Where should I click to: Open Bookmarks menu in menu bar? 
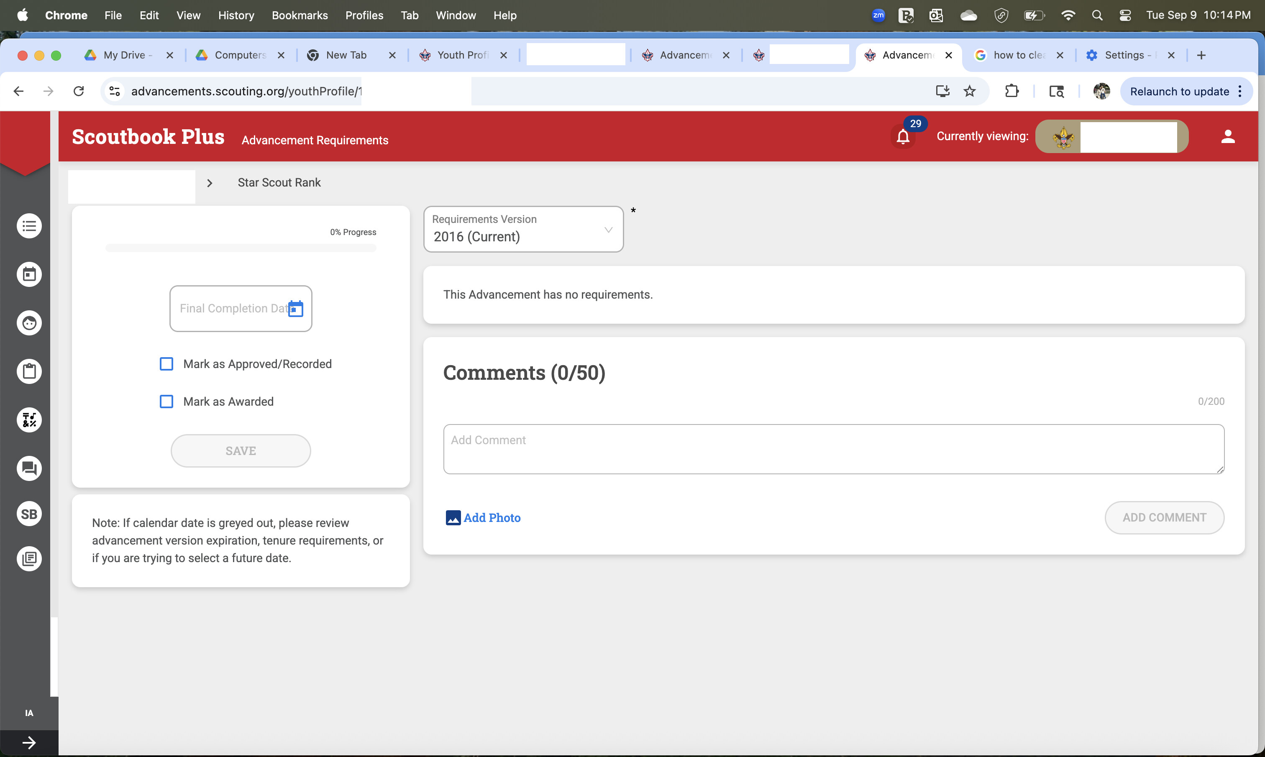tap(300, 15)
